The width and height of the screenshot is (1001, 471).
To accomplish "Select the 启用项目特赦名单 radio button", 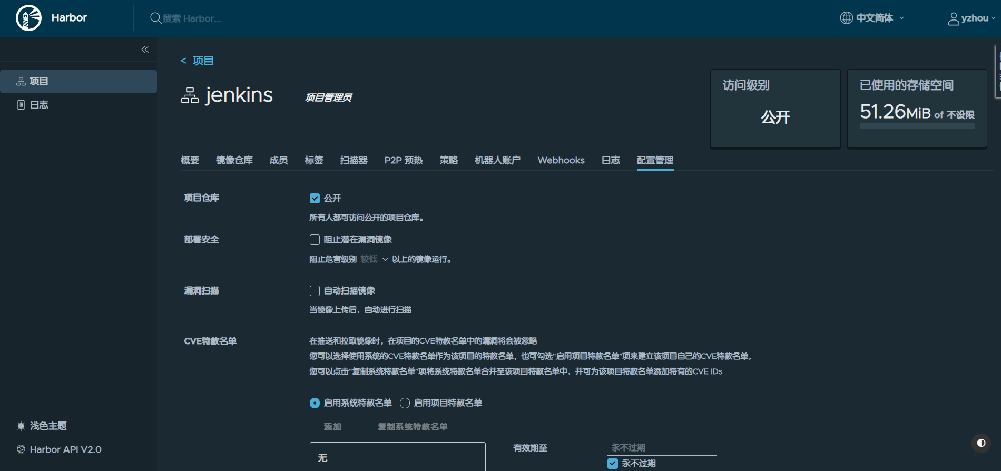I will 405,403.
